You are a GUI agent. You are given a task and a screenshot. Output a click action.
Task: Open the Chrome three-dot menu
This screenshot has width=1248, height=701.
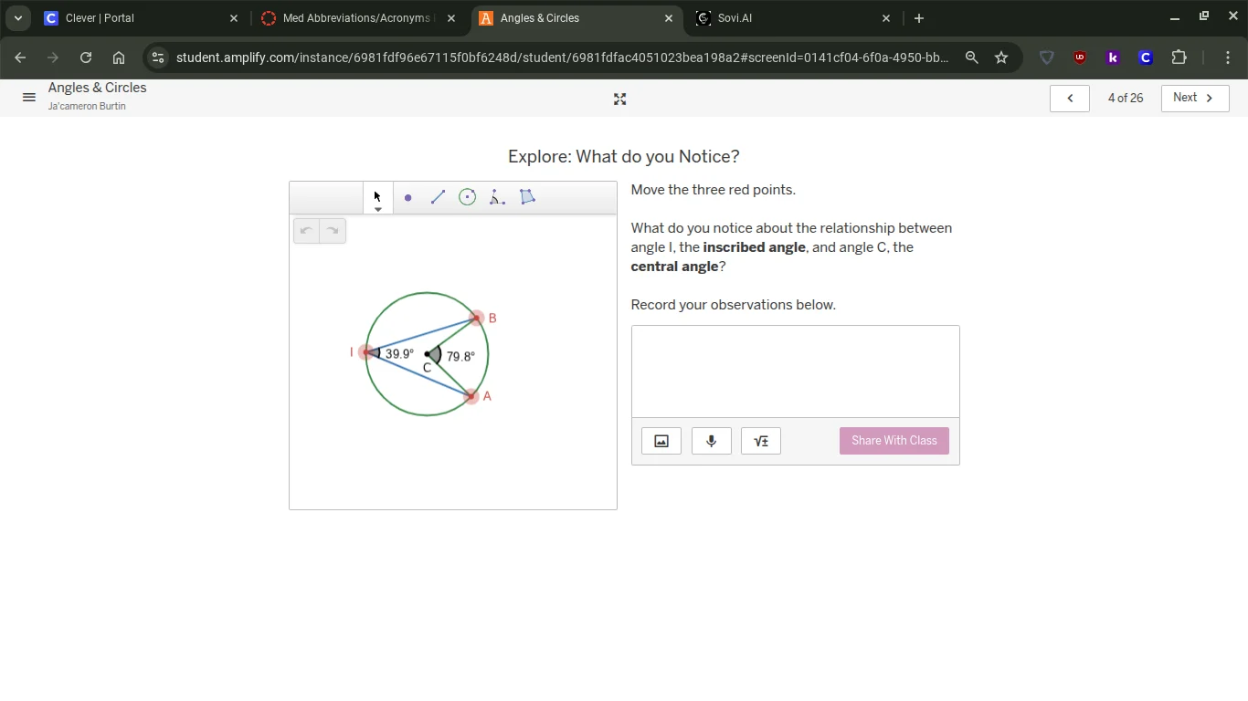tap(1228, 57)
